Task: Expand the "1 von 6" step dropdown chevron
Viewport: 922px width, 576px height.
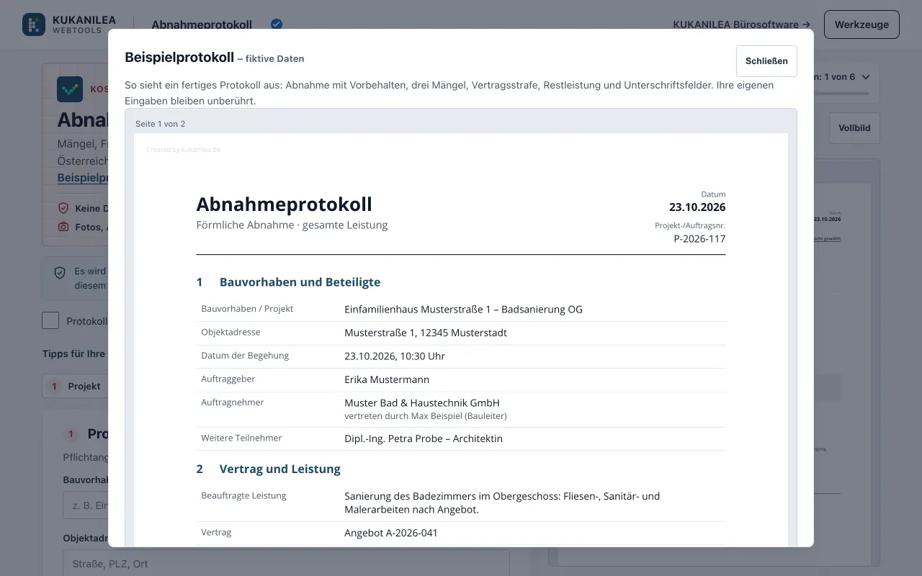Action: click(x=866, y=76)
